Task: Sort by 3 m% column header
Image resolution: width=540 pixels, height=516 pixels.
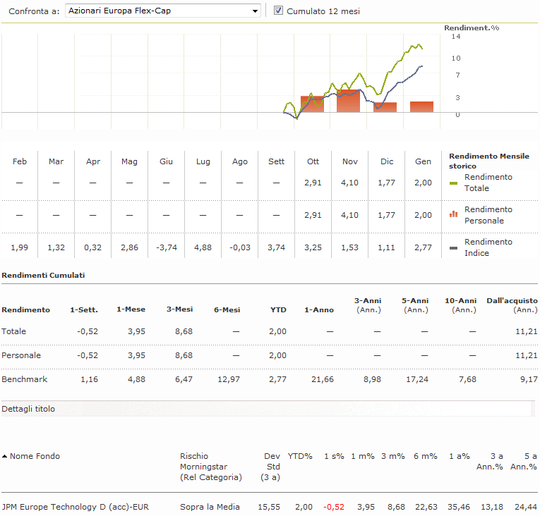Action: (x=392, y=456)
